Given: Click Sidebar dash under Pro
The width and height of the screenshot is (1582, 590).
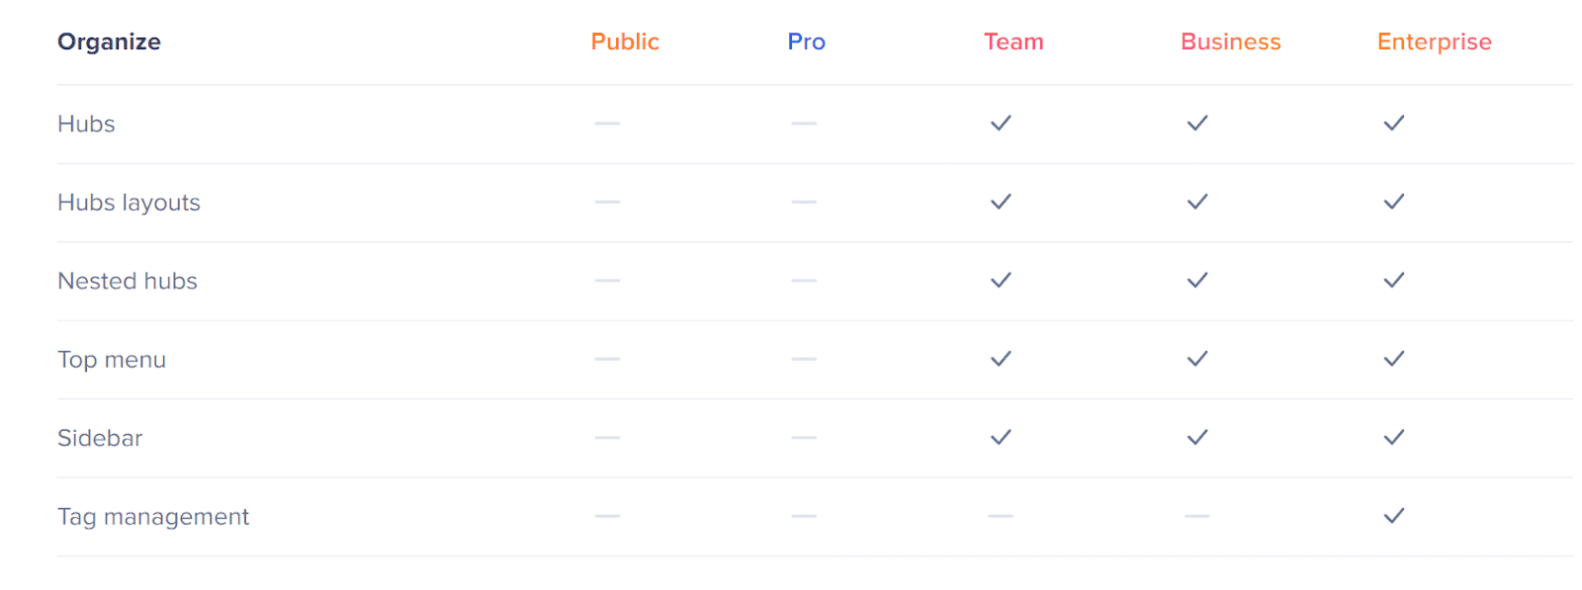Looking at the screenshot, I should click(804, 438).
